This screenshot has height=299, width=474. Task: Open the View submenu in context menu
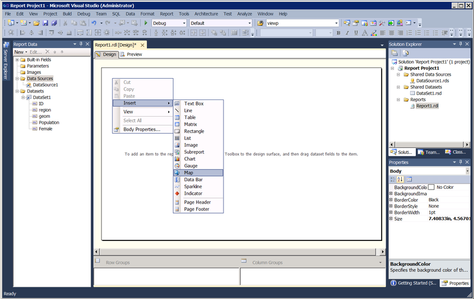point(142,112)
